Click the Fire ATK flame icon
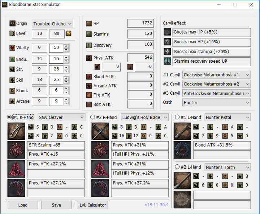The height and width of the screenshot is (214, 260). click(89, 95)
